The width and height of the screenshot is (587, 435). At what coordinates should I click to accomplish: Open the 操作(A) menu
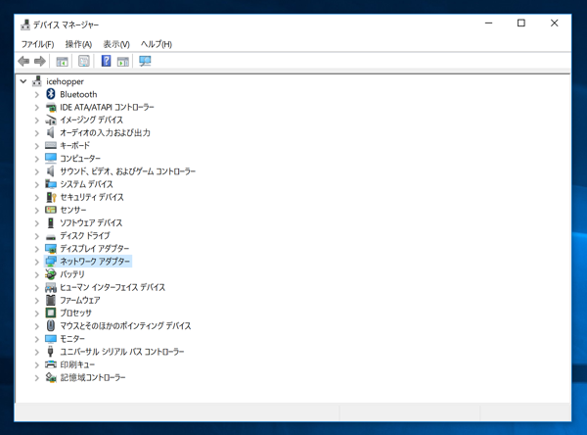[x=78, y=44]
